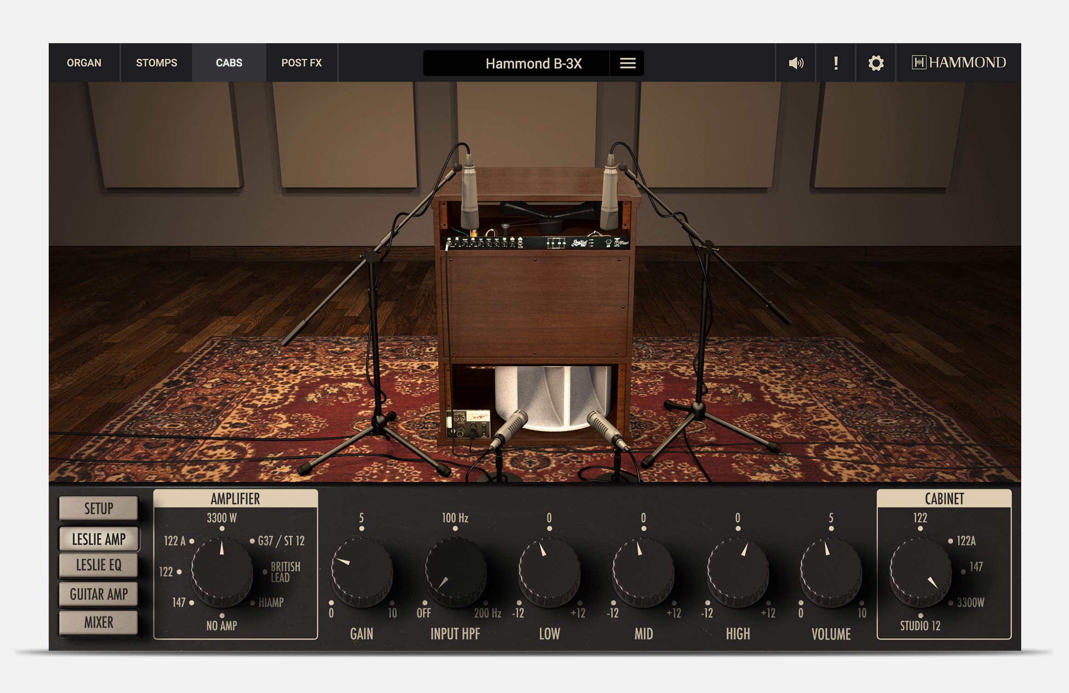Click the exclamation alert icon
The height and width of the screenshot is (693, 1069).
[836, 63]
